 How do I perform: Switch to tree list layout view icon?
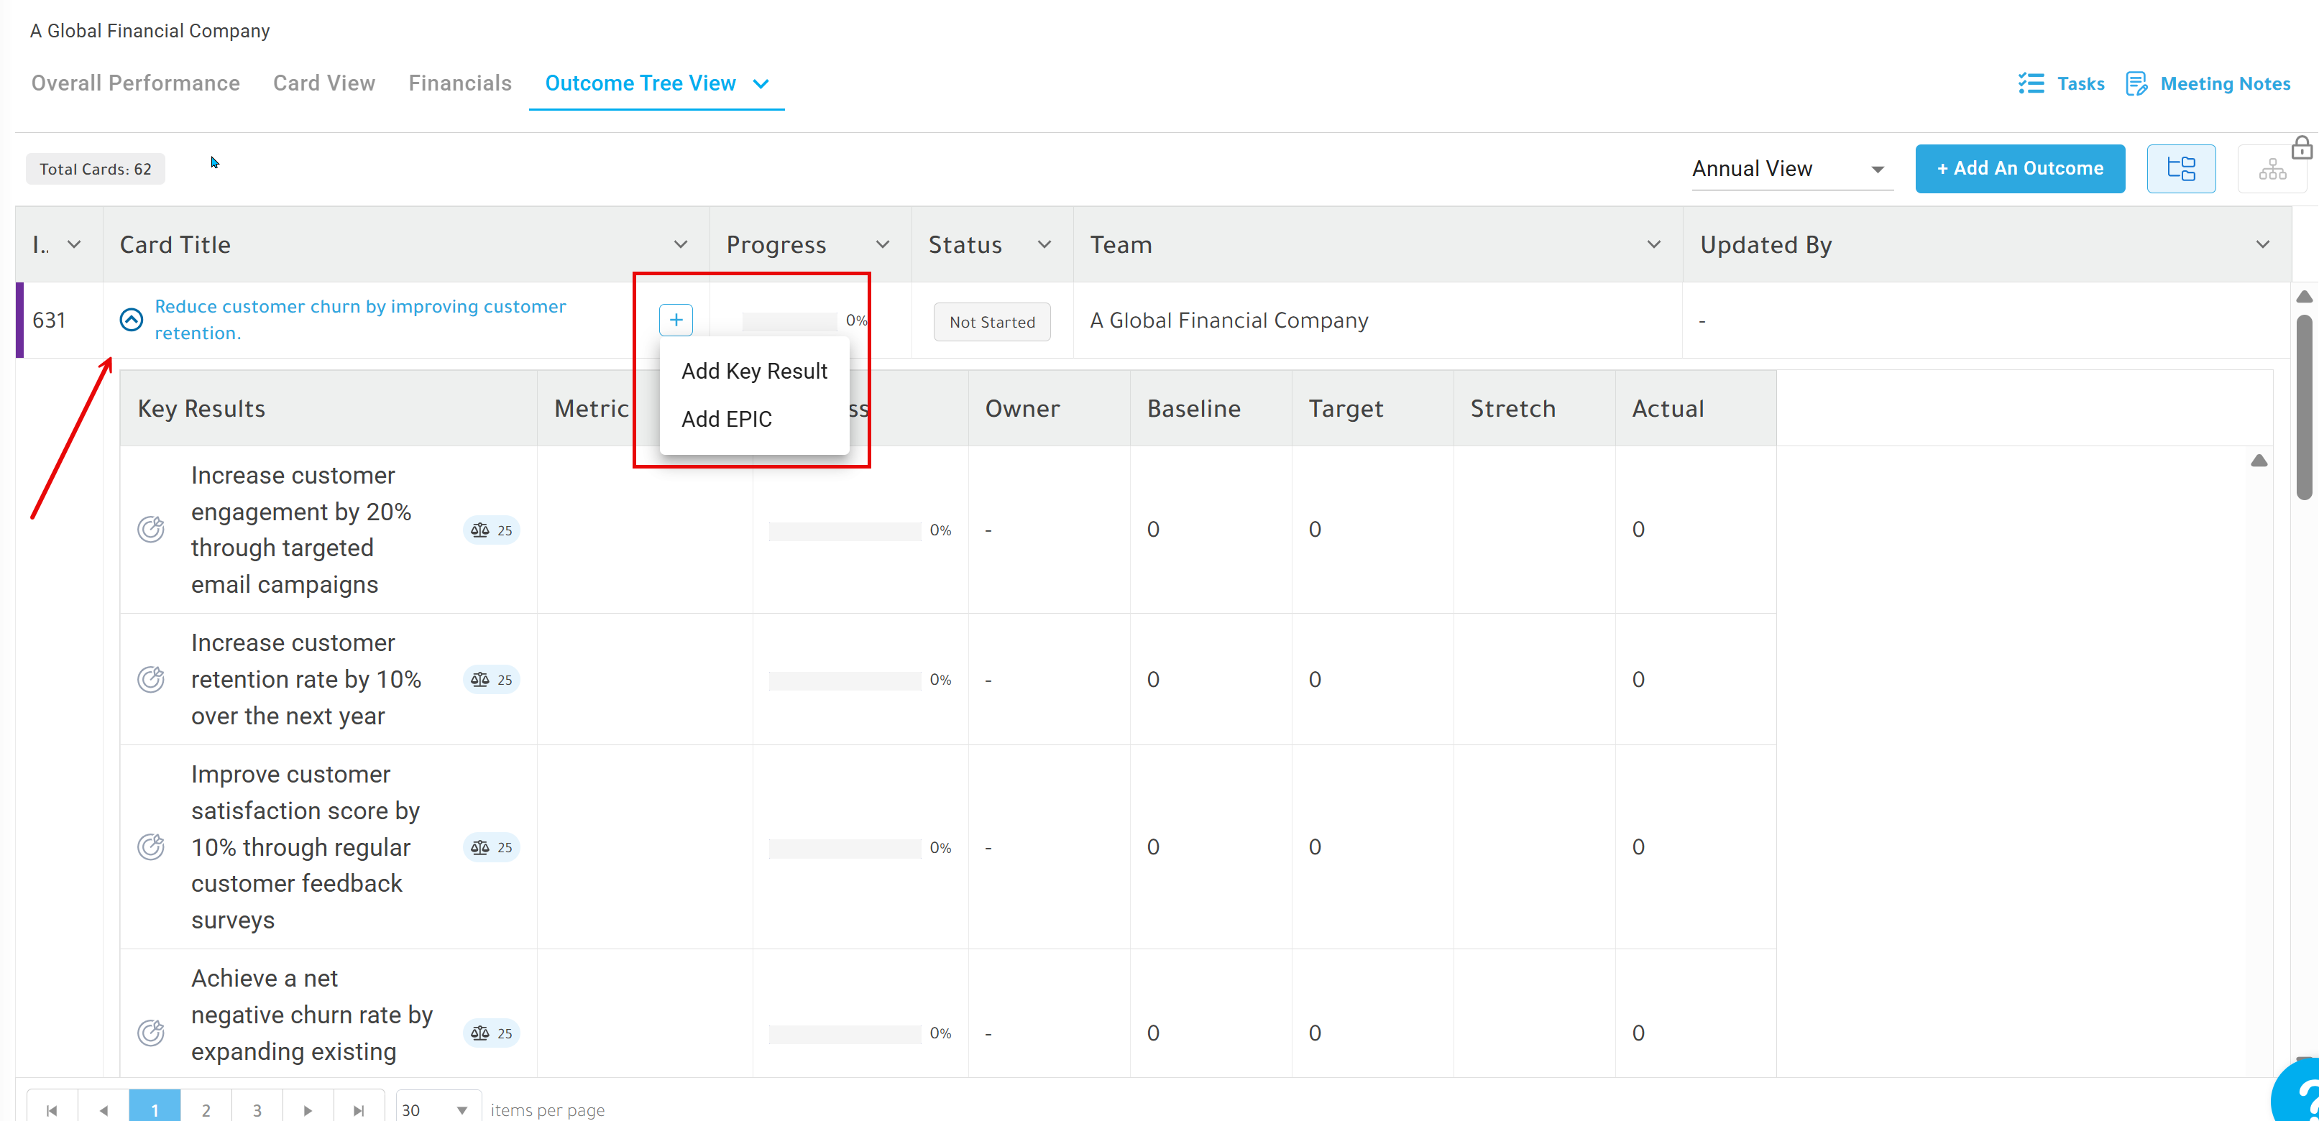[2180, 168]
